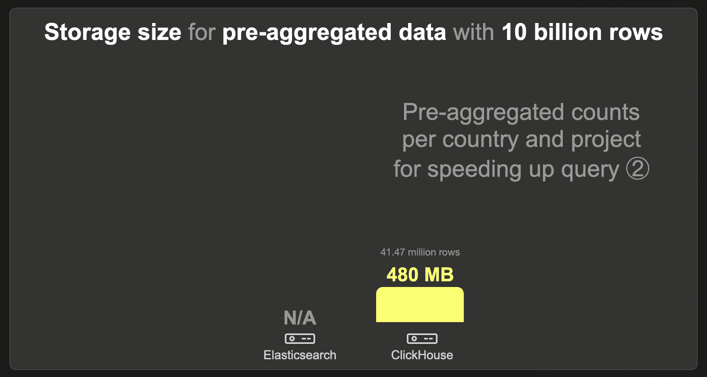The width and height of the screenshot is (707, 377).
Task: Select the 480 MB value label
Action: pos(420,275)
